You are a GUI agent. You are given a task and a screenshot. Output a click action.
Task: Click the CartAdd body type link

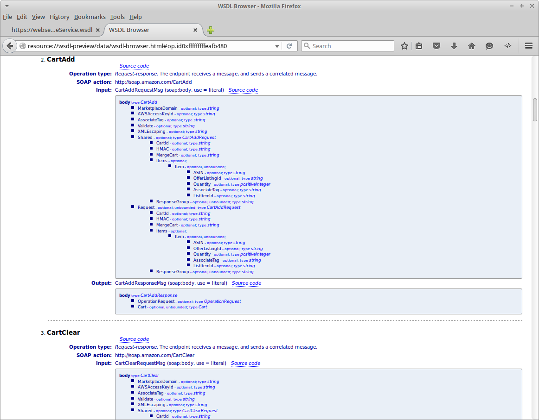coord(148,102)
